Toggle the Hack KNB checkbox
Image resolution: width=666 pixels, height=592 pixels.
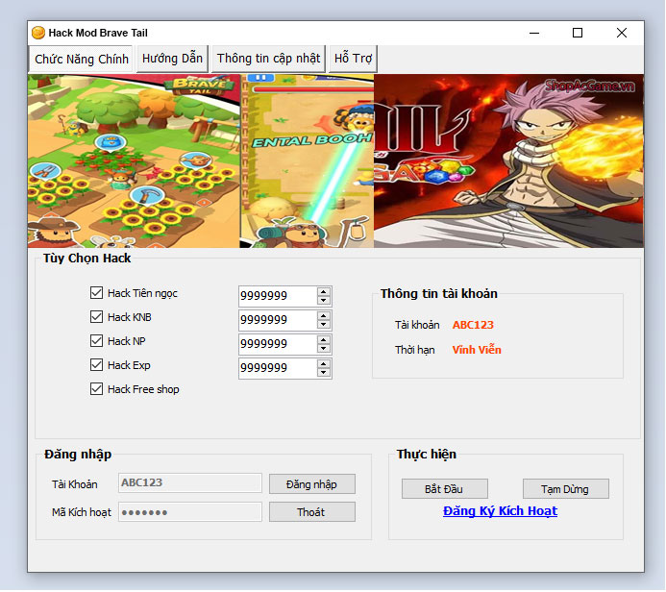click(96, 317)
